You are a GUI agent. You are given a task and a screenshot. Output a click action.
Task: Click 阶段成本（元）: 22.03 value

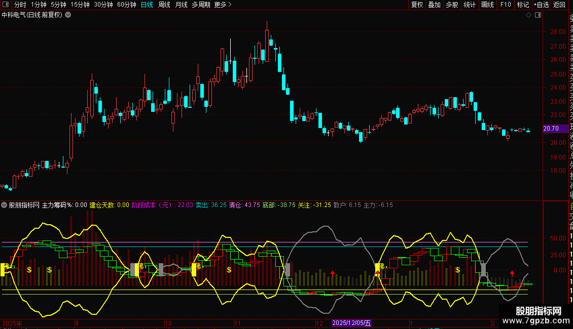162,205
